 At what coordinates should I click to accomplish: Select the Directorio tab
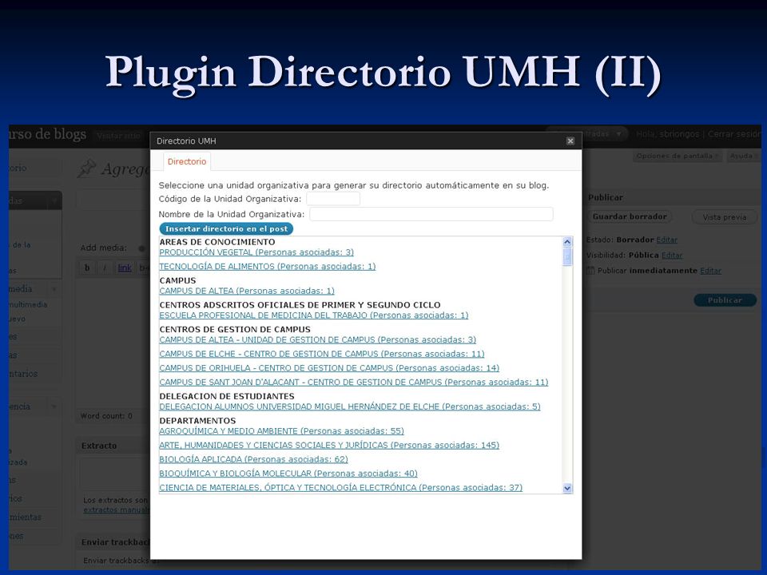(187, 161)
